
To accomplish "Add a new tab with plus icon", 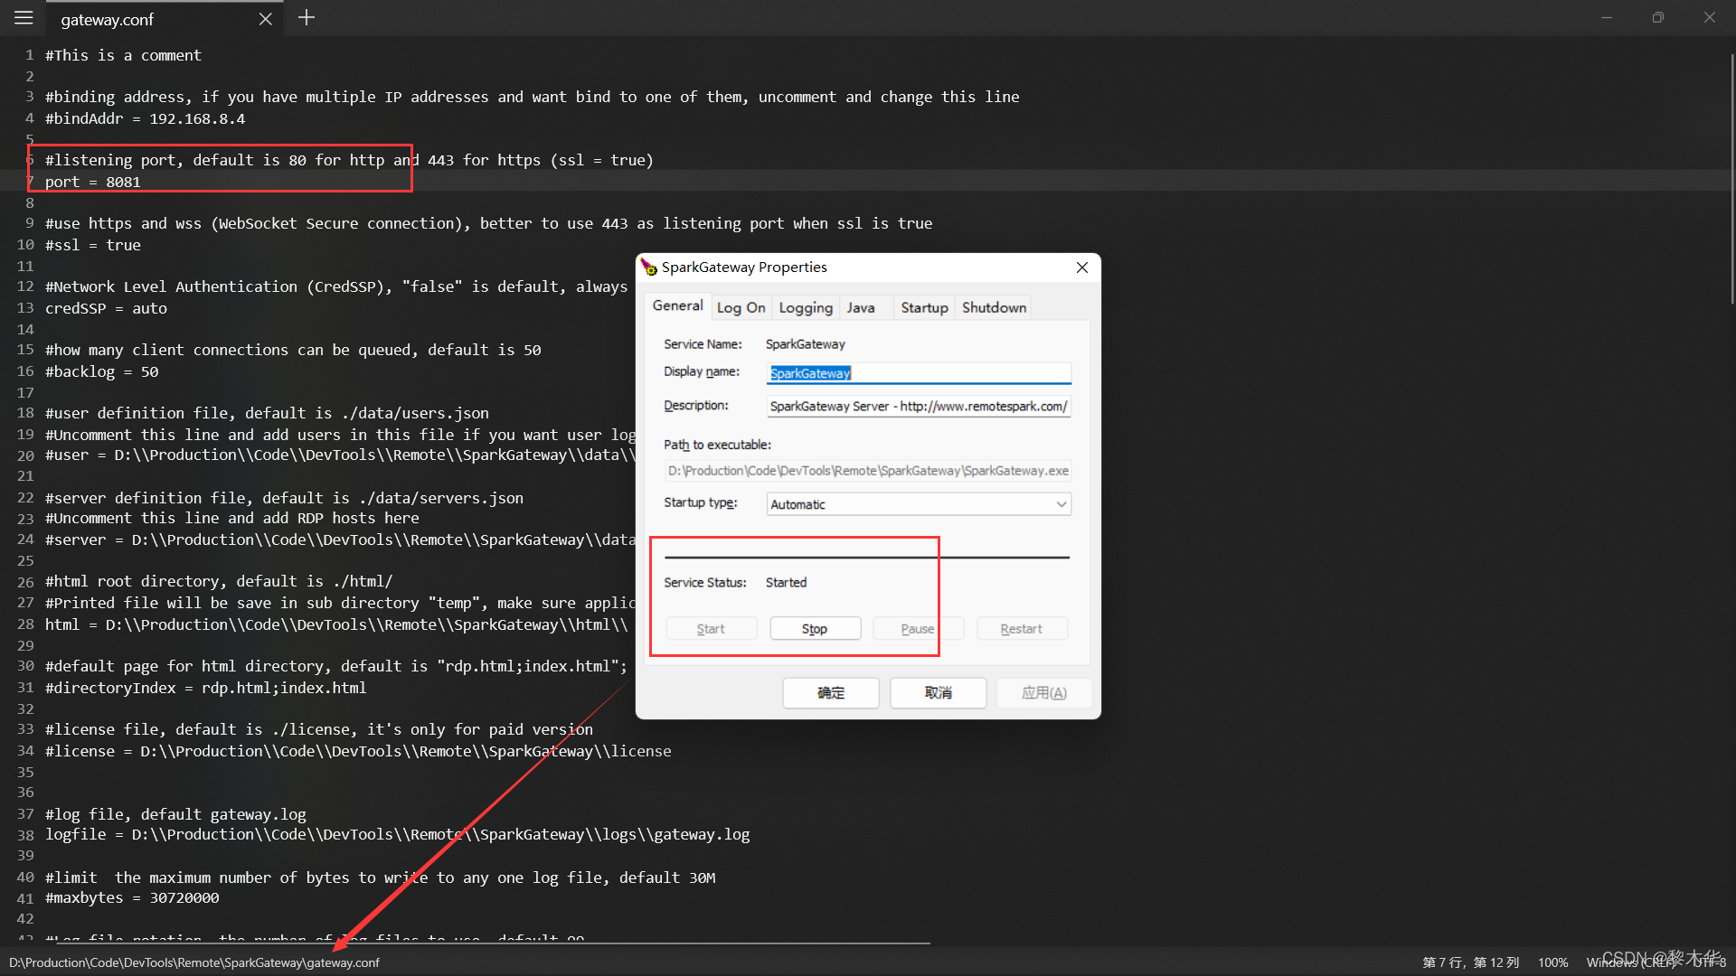I will tap(307, 18).
